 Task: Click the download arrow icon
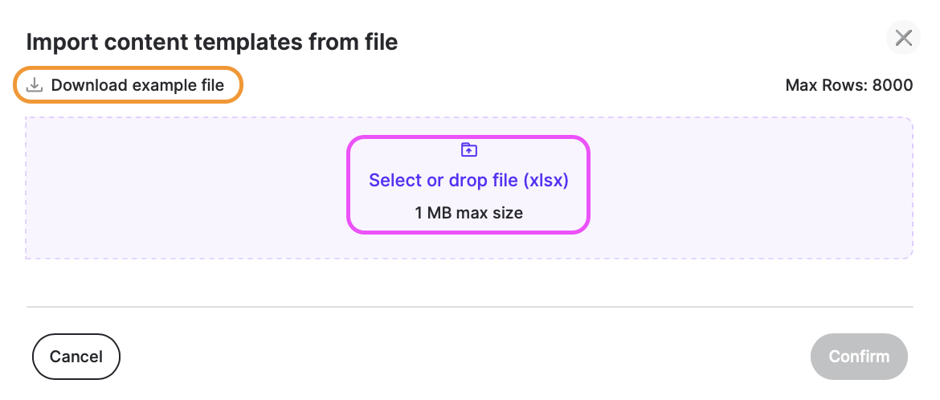[34, 85]
